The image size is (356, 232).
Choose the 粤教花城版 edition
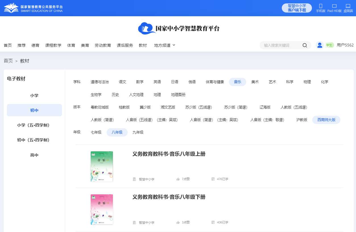[100, 107]
